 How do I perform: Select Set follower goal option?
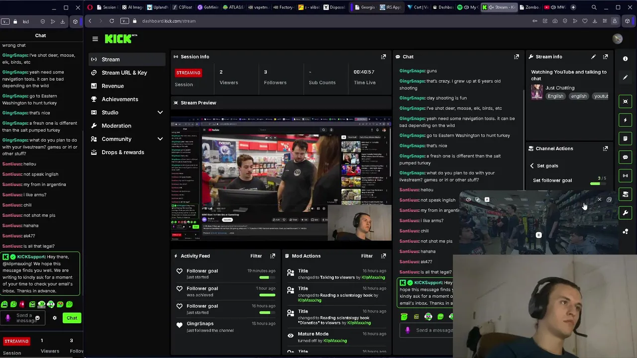[x=552, y=180]
